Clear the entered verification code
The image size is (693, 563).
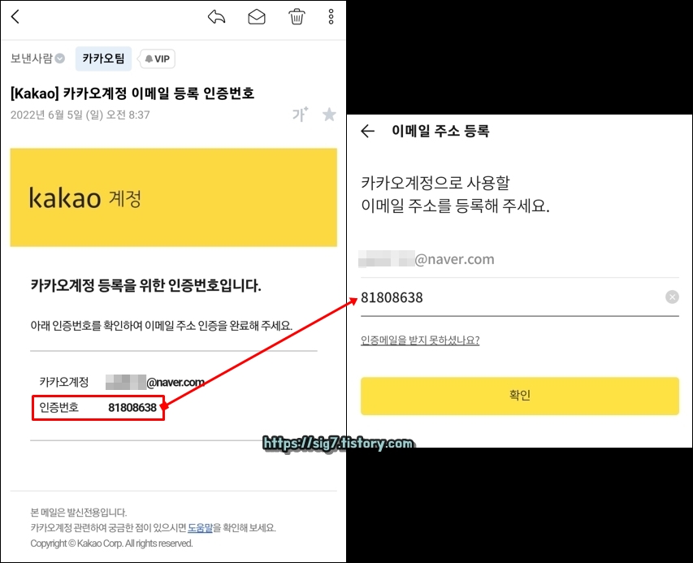click(672, 297)
